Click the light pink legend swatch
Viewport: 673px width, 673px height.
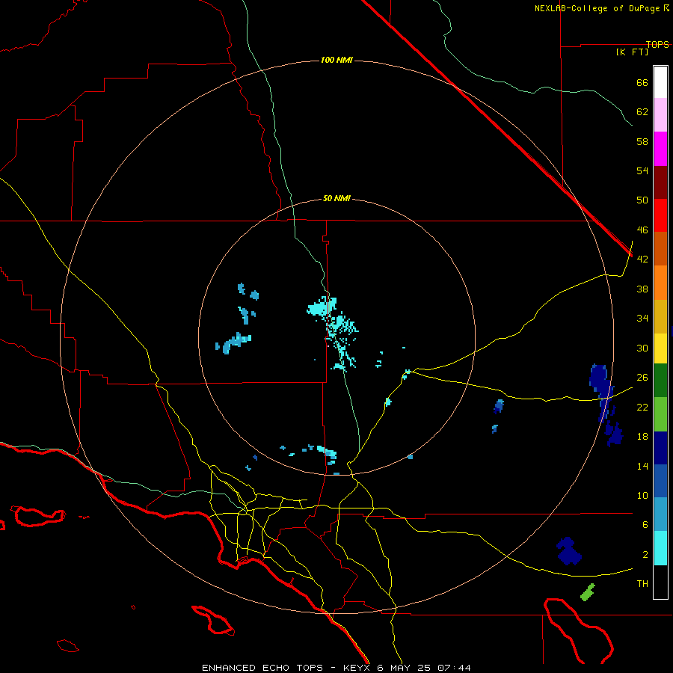click(660, 115)
